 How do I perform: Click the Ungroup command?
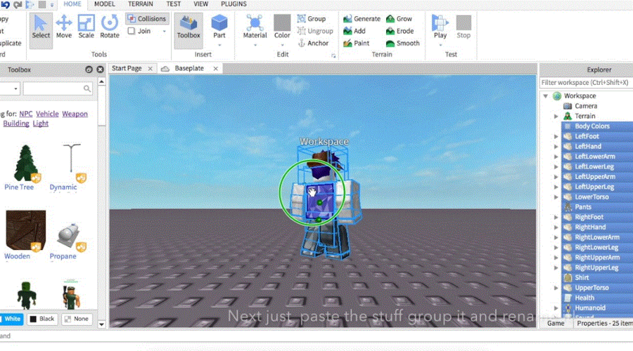tap(315, 31)
